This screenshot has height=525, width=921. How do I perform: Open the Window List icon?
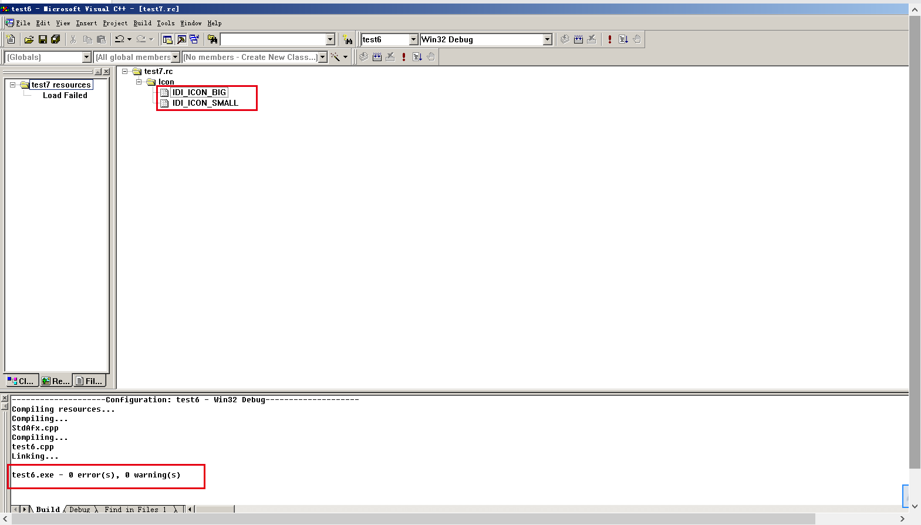coord(194,39)
